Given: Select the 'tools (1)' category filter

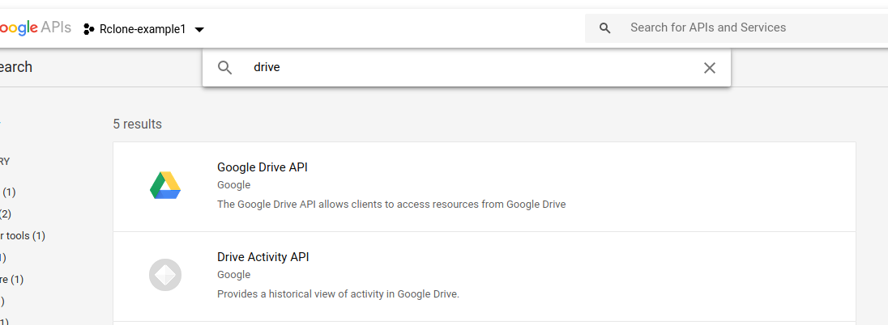Looking at the screenshot, I should [x=23, y=236].
